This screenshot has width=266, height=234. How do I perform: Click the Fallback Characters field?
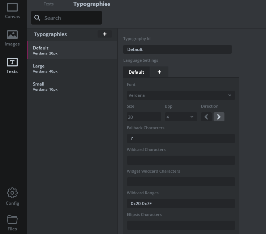pyautogui.click(x=181, y=139)
